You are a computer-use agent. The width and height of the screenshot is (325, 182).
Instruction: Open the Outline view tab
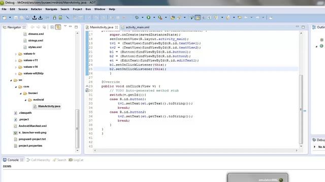[318, 27]
